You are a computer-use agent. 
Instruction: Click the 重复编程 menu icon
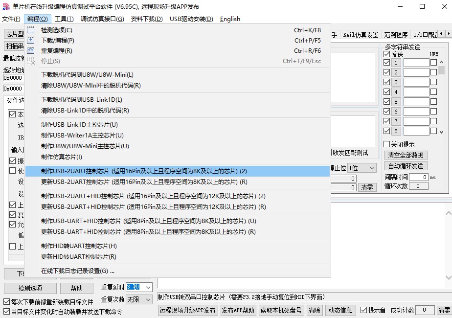pyautogui.click(x=30, y=51)
